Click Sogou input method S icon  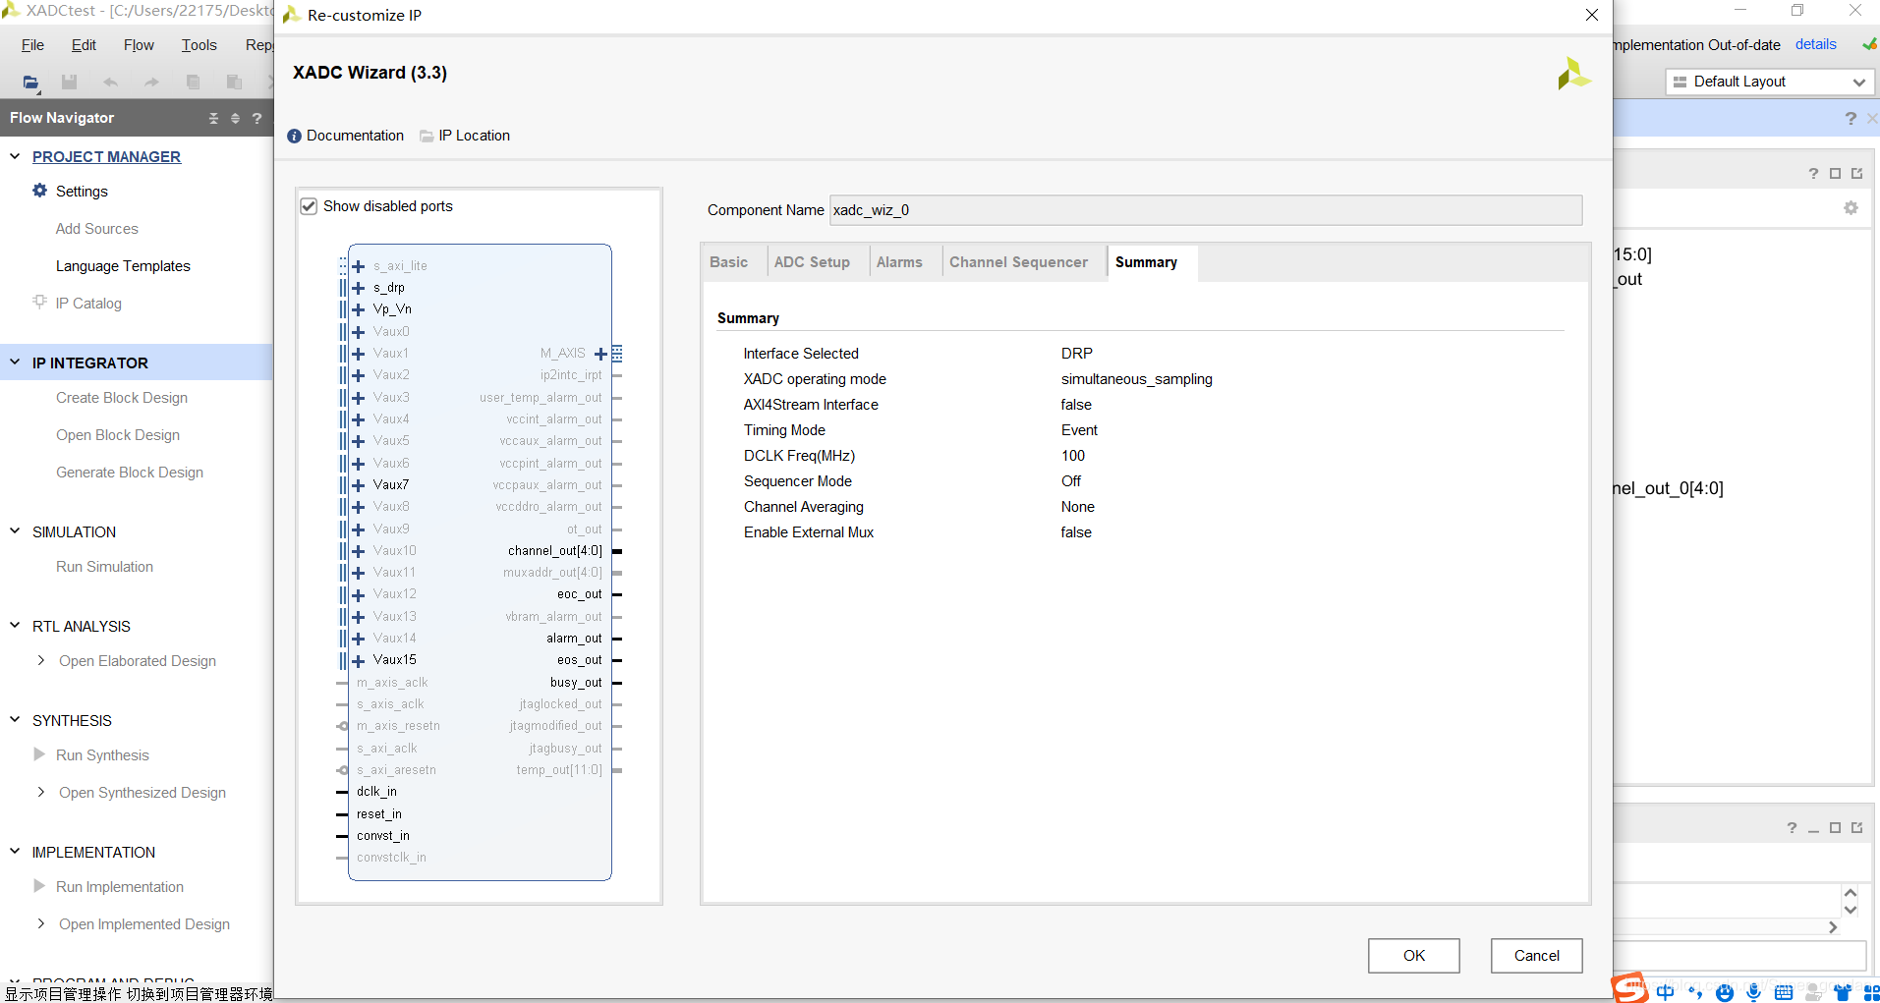click(1630, 987)
